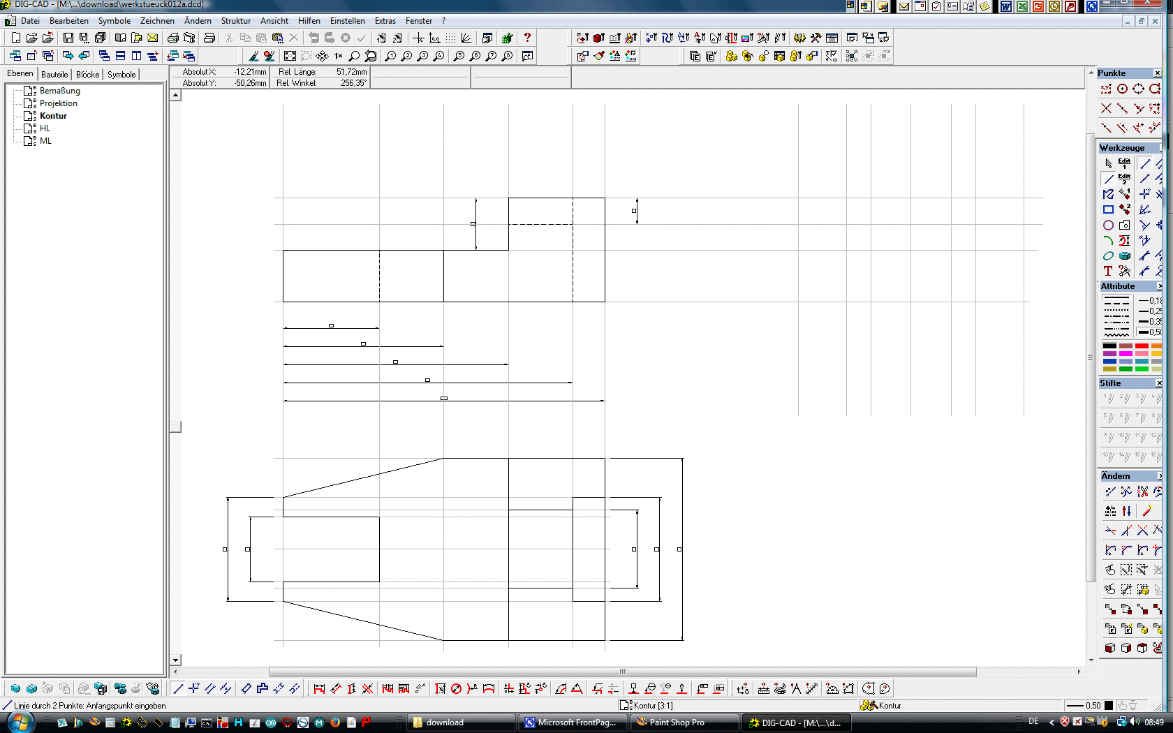This screenshot has width=1173, height=733.
Task: Click the scissors Cut icon
Action: 229,38
